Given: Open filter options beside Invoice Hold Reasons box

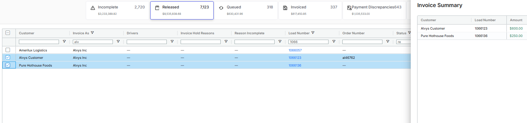Looking at the screenshot, I should click(226, 42).
